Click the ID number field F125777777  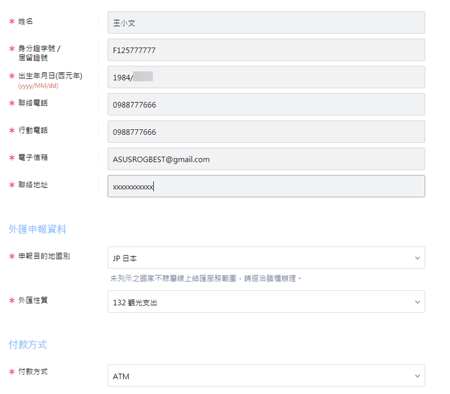click(x=266, y=50)
